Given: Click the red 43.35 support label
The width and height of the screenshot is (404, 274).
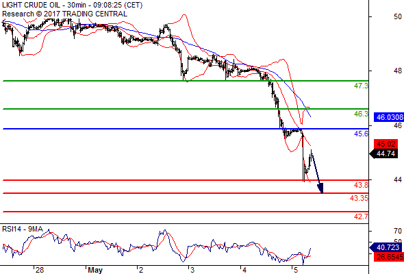Looking at the screenshot, I should (359, 198).
